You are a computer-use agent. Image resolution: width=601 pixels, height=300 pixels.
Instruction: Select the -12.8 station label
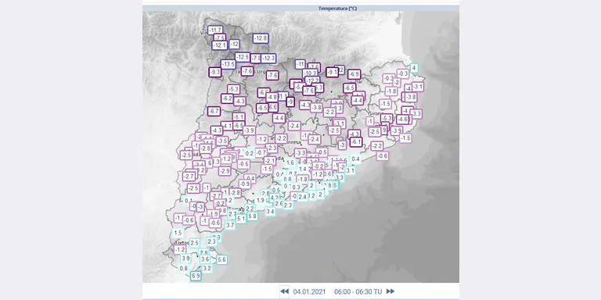pyautogui.click(x=261, y=38)
